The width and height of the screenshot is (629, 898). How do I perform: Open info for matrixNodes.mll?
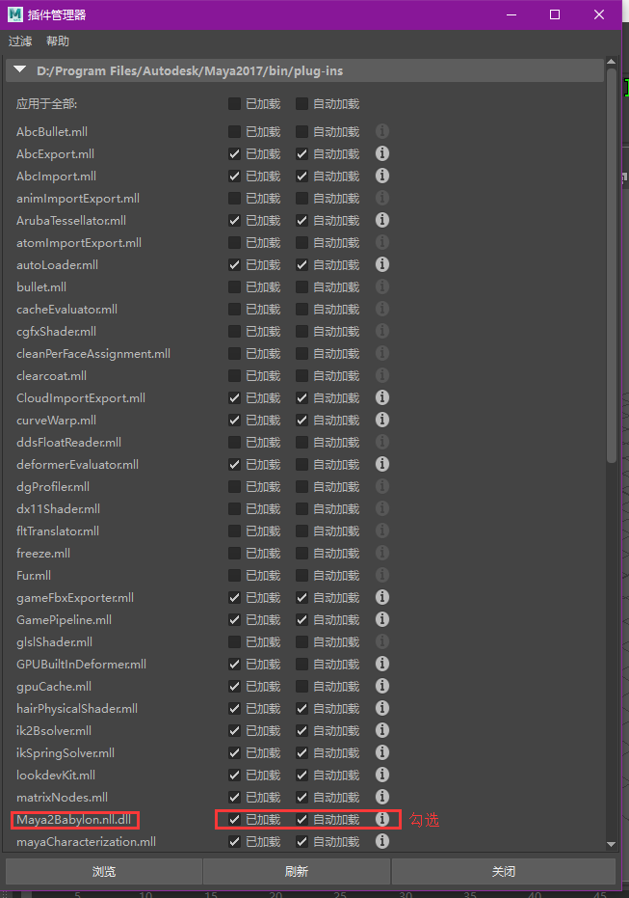(x=382, y=797)
